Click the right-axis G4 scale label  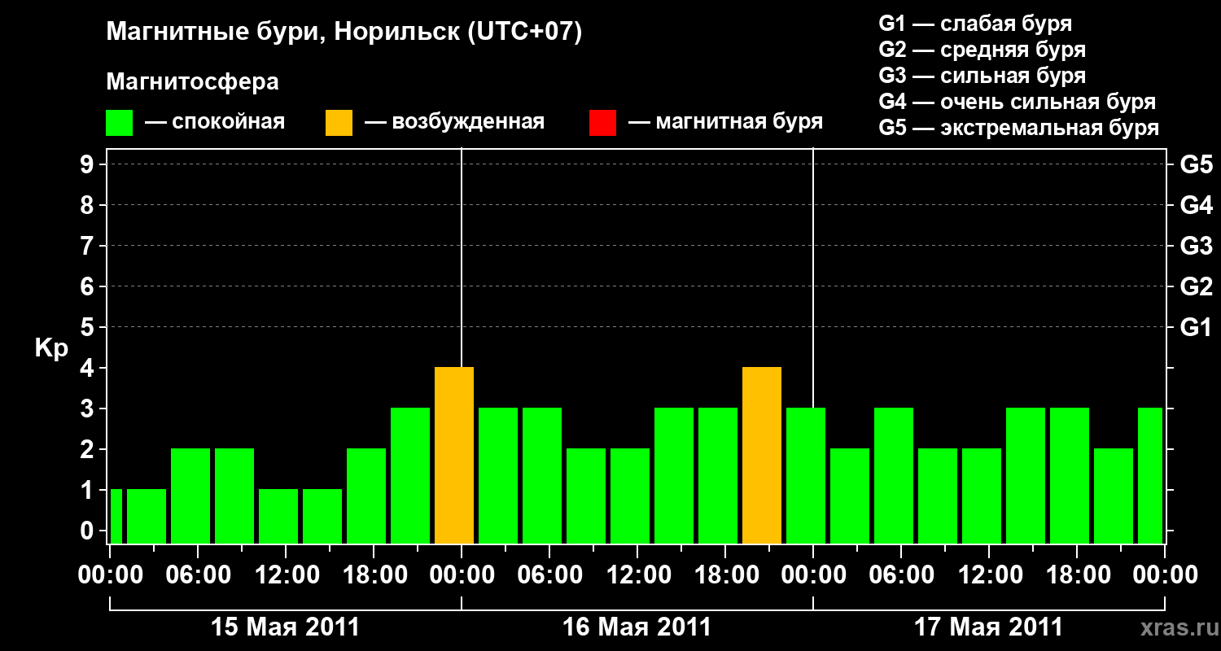1196,205
